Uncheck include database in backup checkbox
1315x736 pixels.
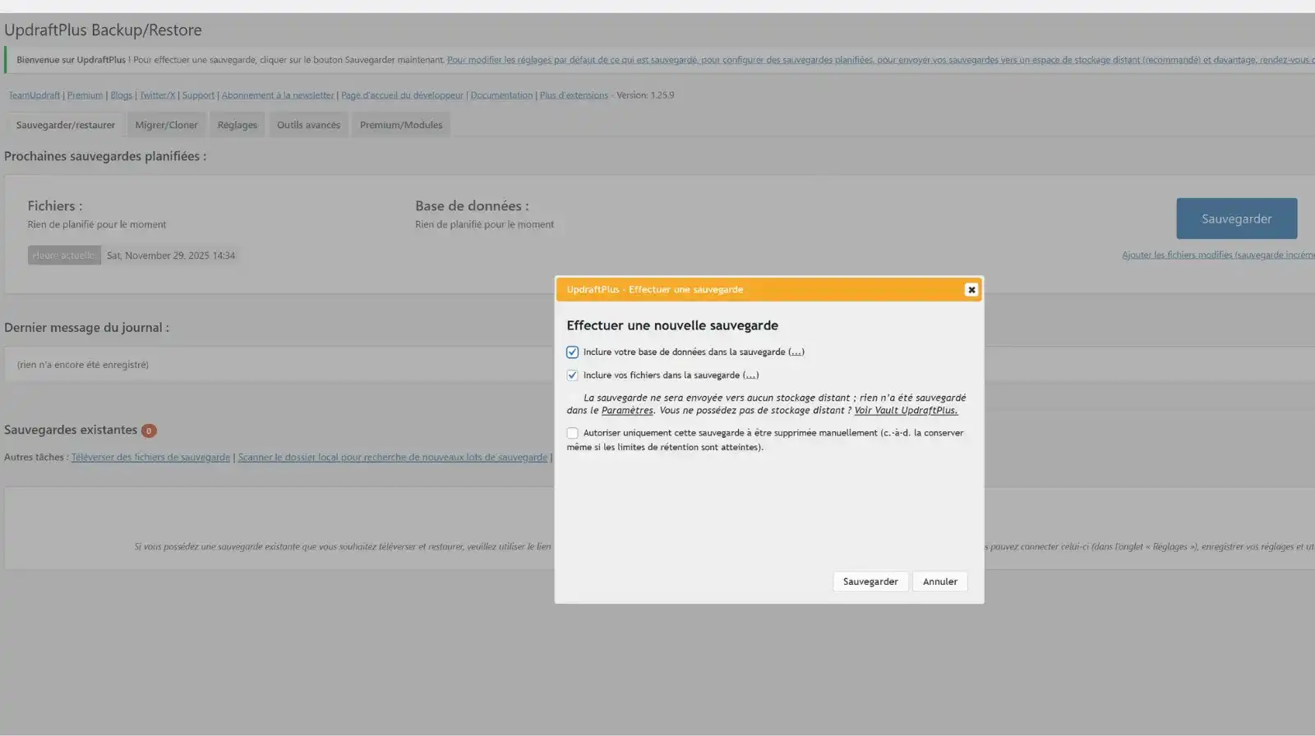click(572, 352)
